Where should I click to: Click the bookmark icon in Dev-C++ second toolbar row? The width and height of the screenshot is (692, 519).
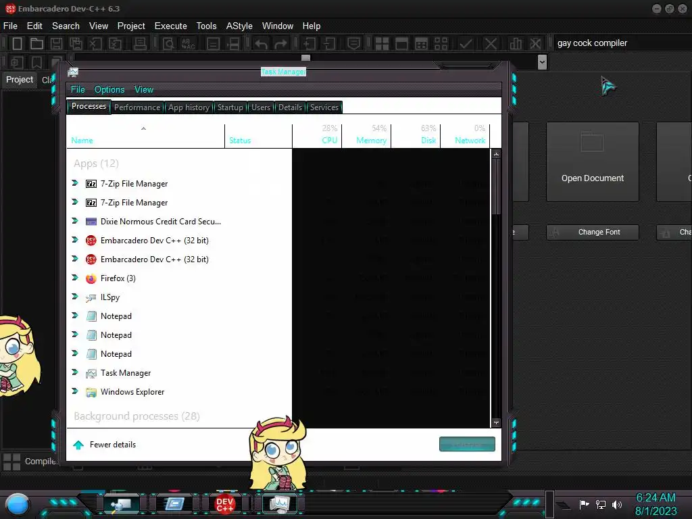point(36,63)
